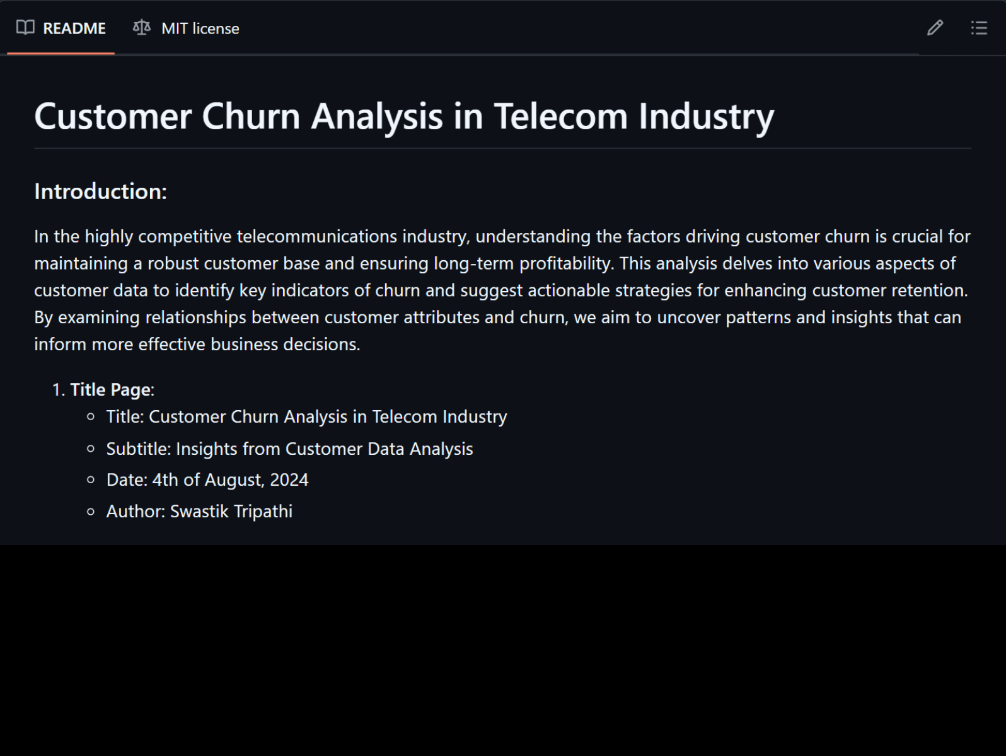Switch to the README tab

[74, 28]
